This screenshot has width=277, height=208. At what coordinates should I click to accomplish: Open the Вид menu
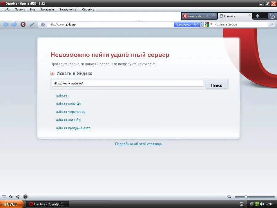[33, 10]
